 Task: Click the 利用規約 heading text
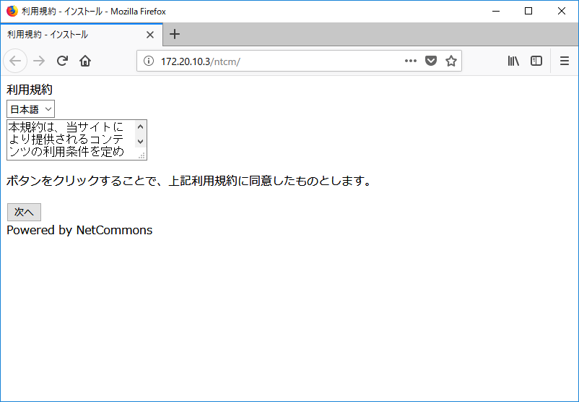[x=30, y=90]
